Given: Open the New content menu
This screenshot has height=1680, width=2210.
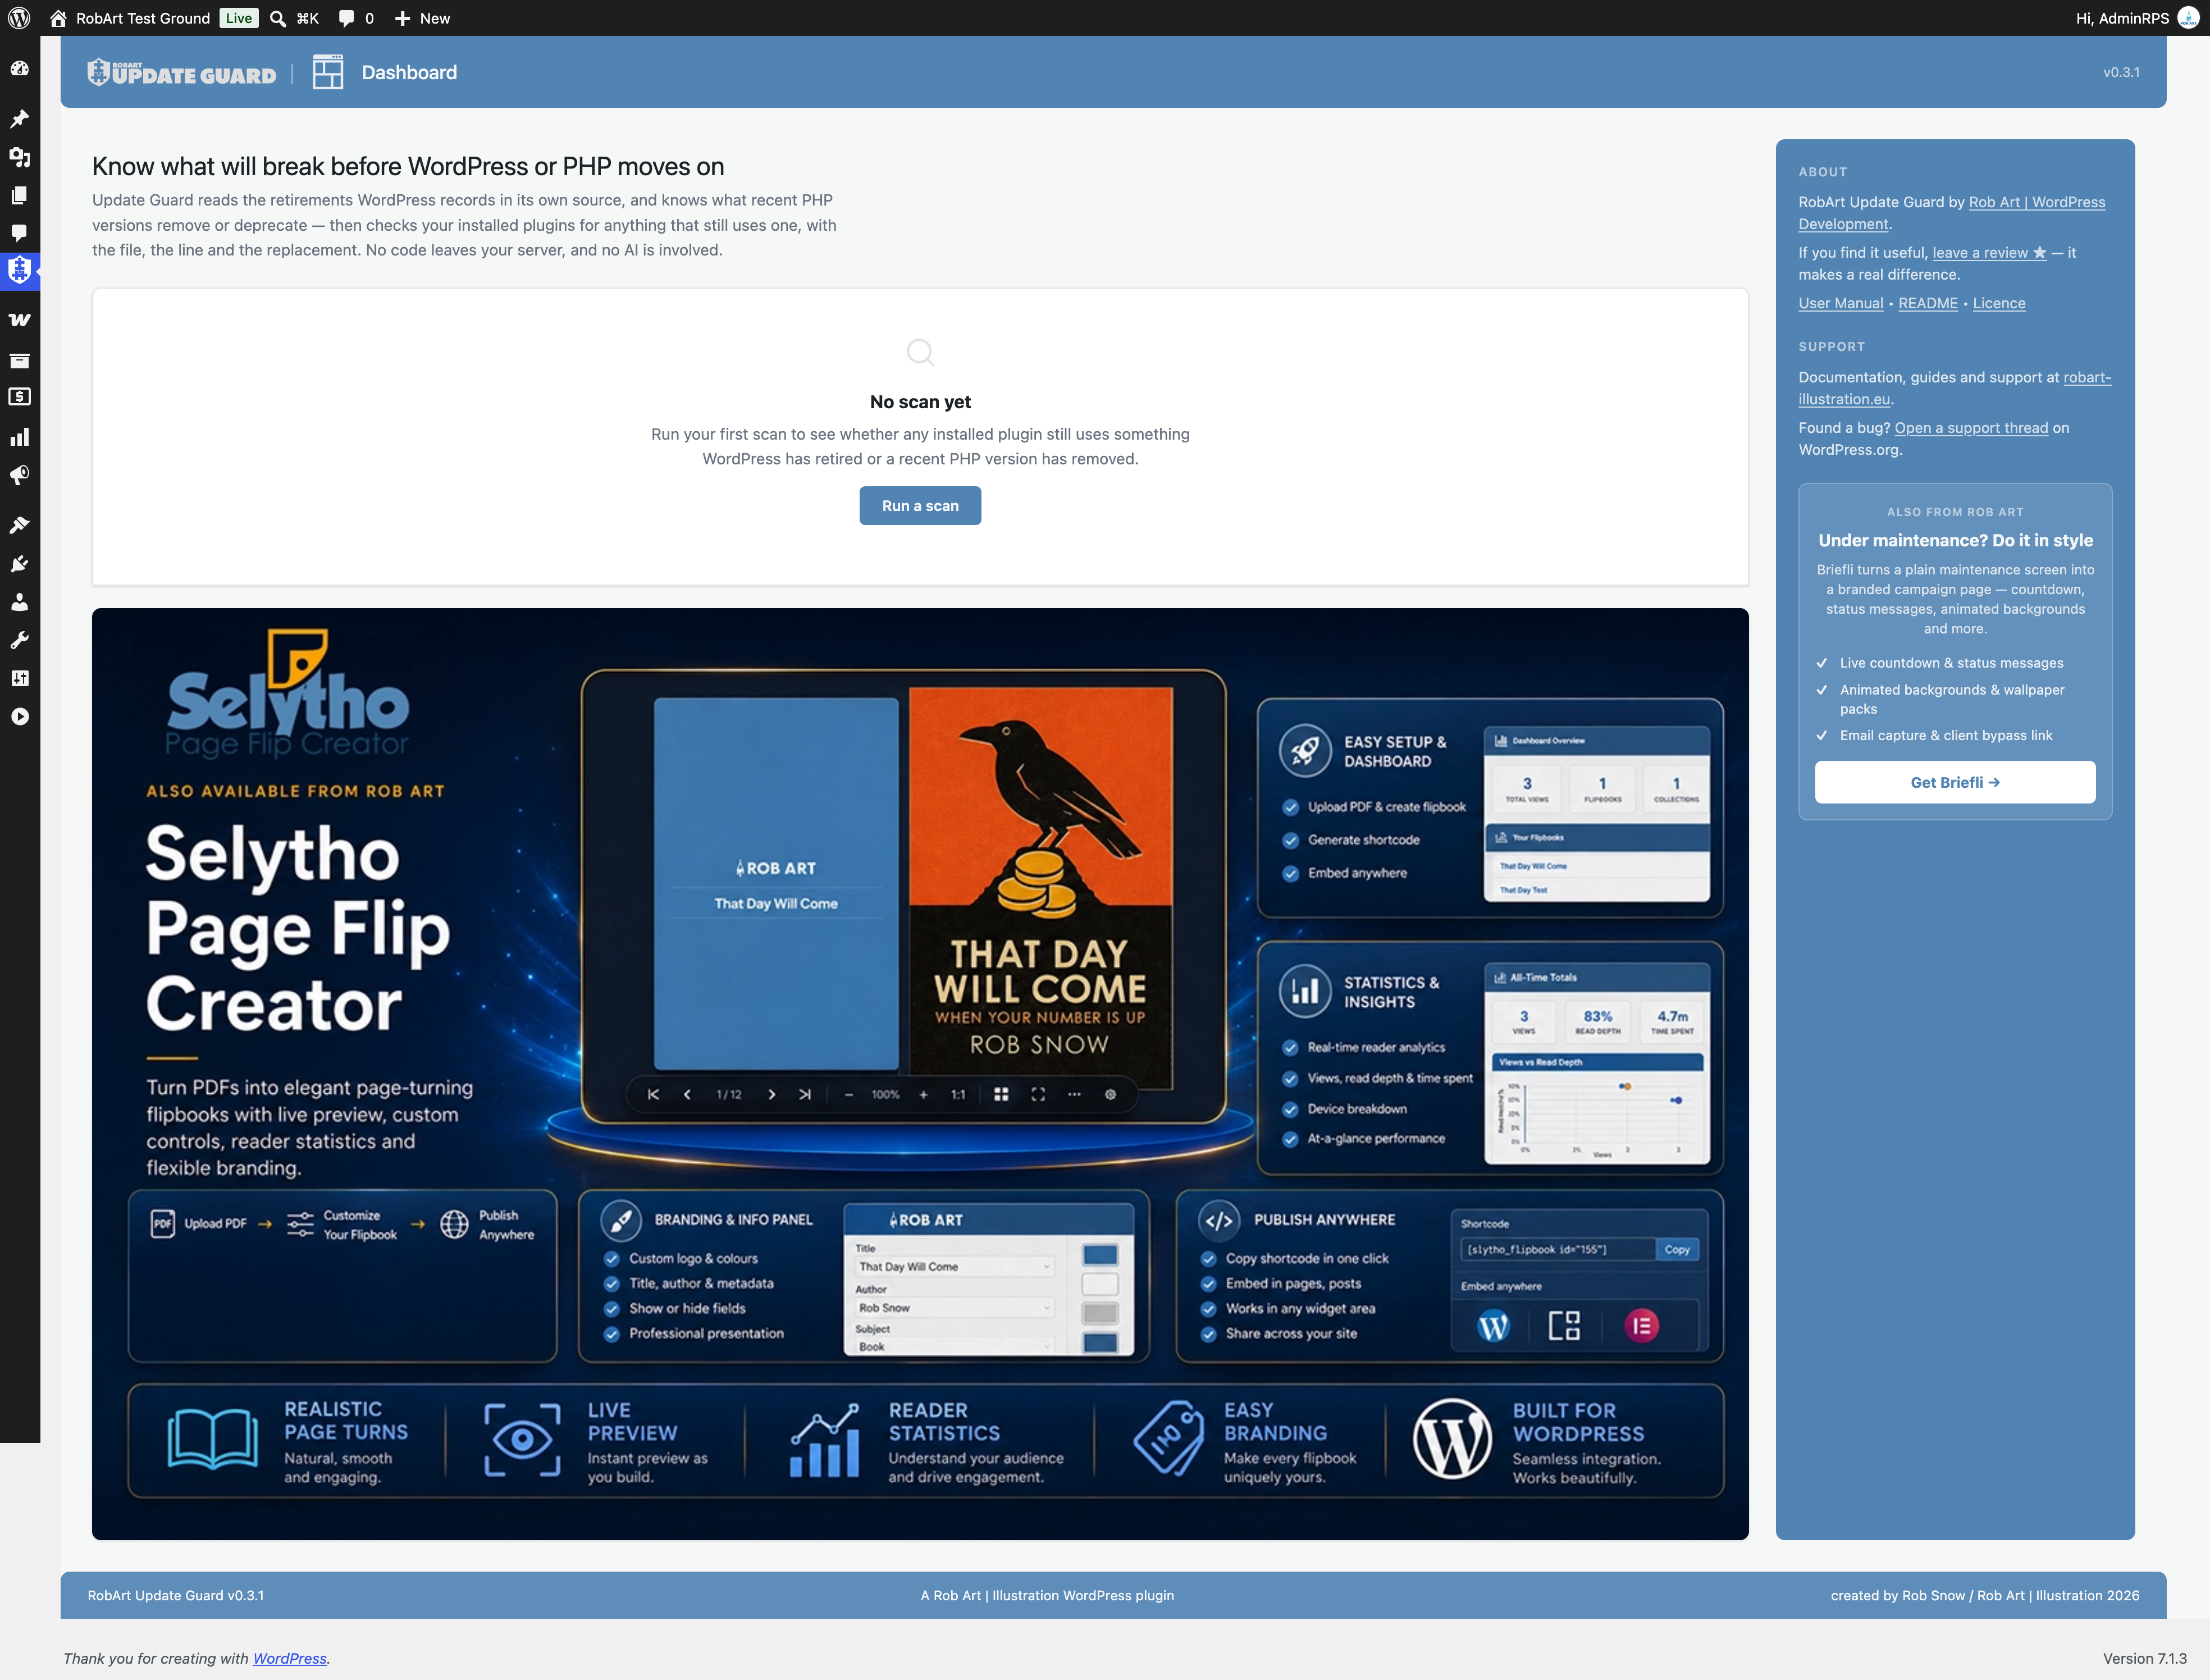Looking at the screenshot, I should tap(422, 18).
